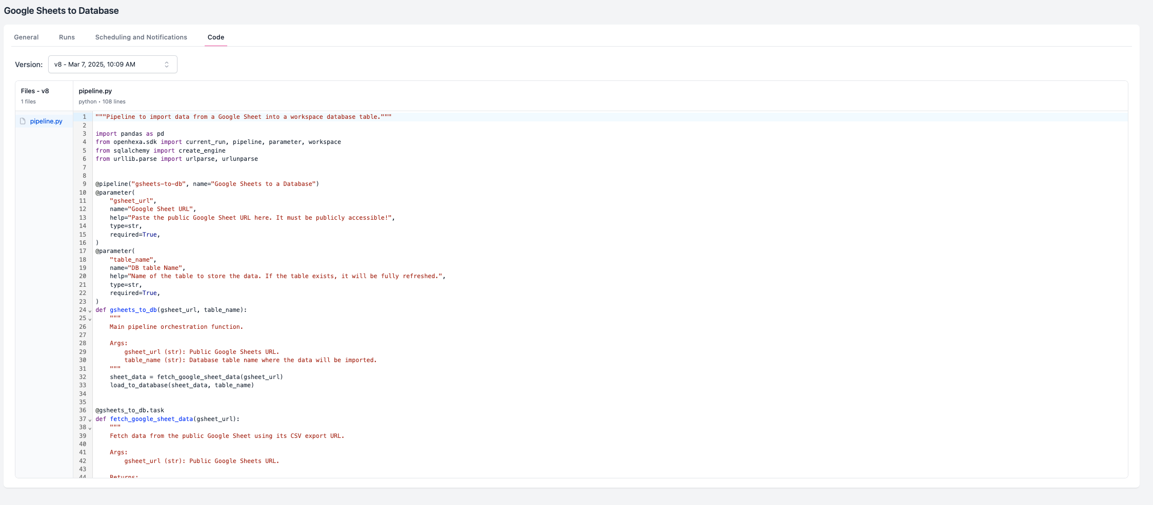Click the gsheets_to_db function name link

click(x=133, y=310)
